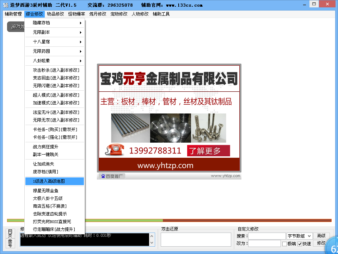The height and width of the screenshot is (254, 338).
Task: Open the 辅助管理 menu
Action: point(13,14)
